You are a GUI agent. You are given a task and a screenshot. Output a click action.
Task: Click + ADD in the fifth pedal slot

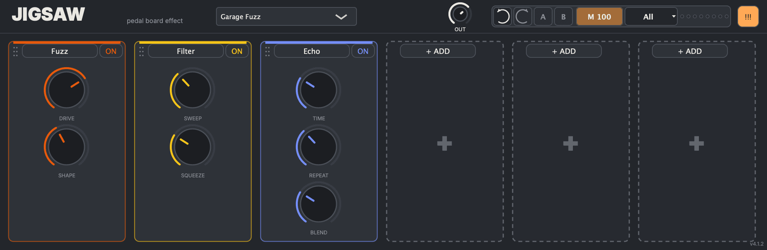[564, 51]
